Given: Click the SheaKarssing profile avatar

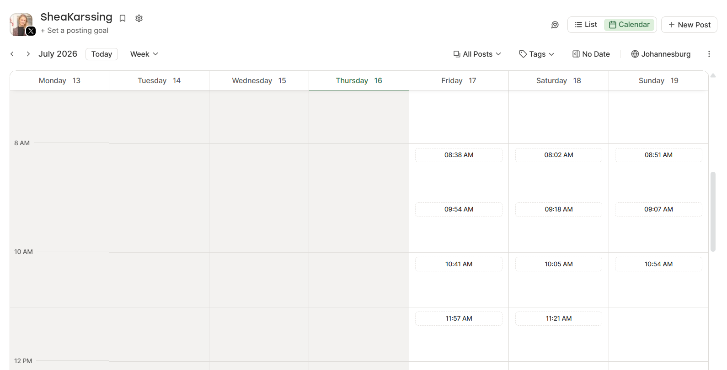Looking at the screenshot, I should pos(21,24).
